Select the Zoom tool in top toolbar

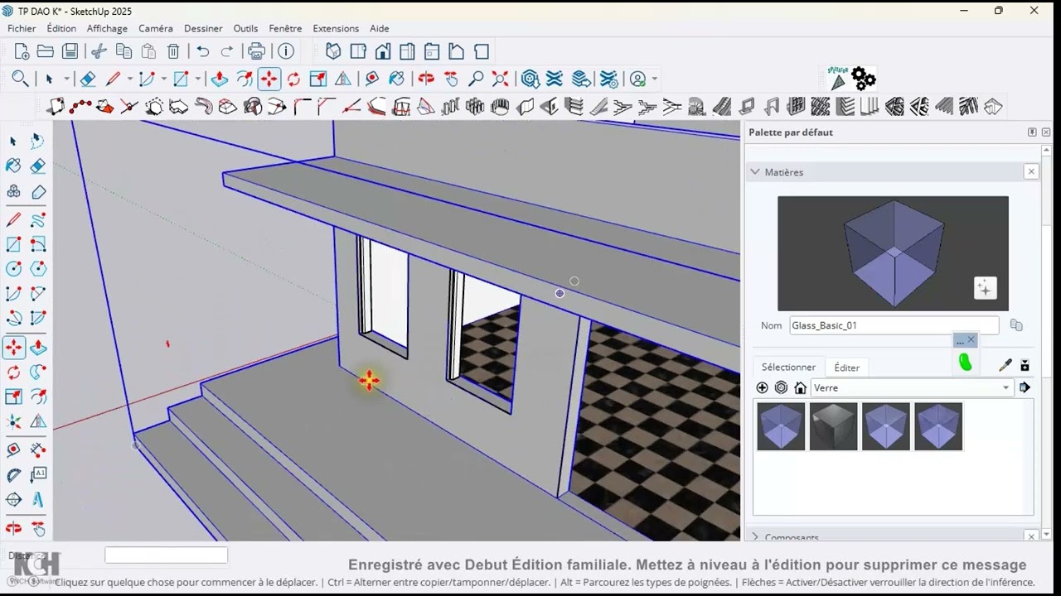476,79
